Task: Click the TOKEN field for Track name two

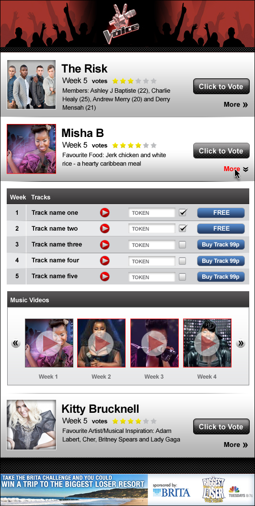Action: [x=152, y=229]
